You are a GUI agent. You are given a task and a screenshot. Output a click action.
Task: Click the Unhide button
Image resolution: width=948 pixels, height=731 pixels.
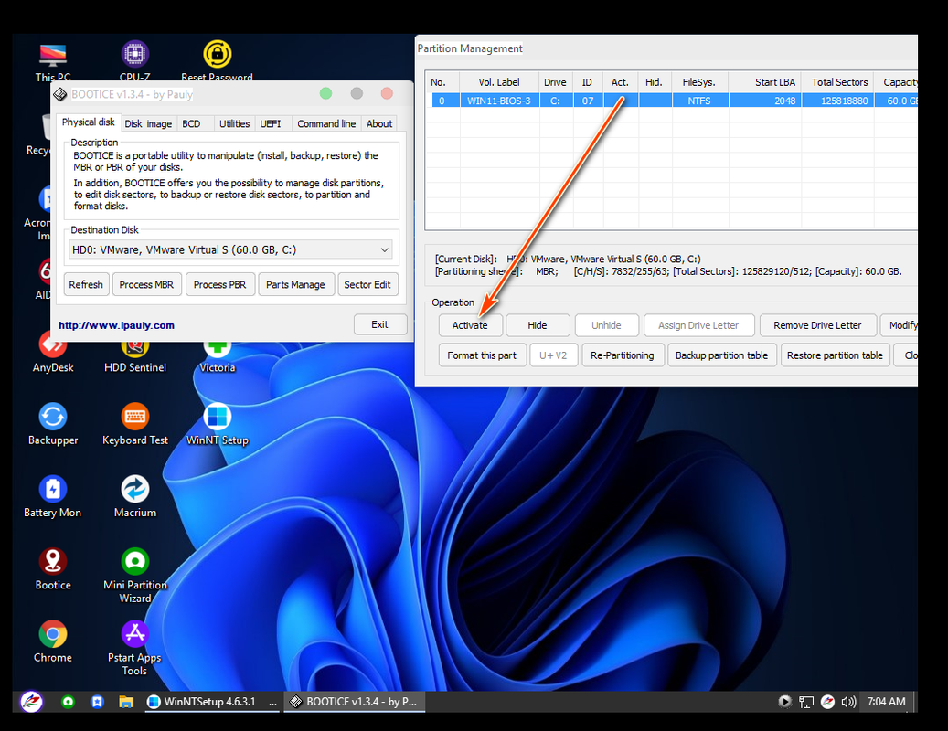(x=606, y=325)
